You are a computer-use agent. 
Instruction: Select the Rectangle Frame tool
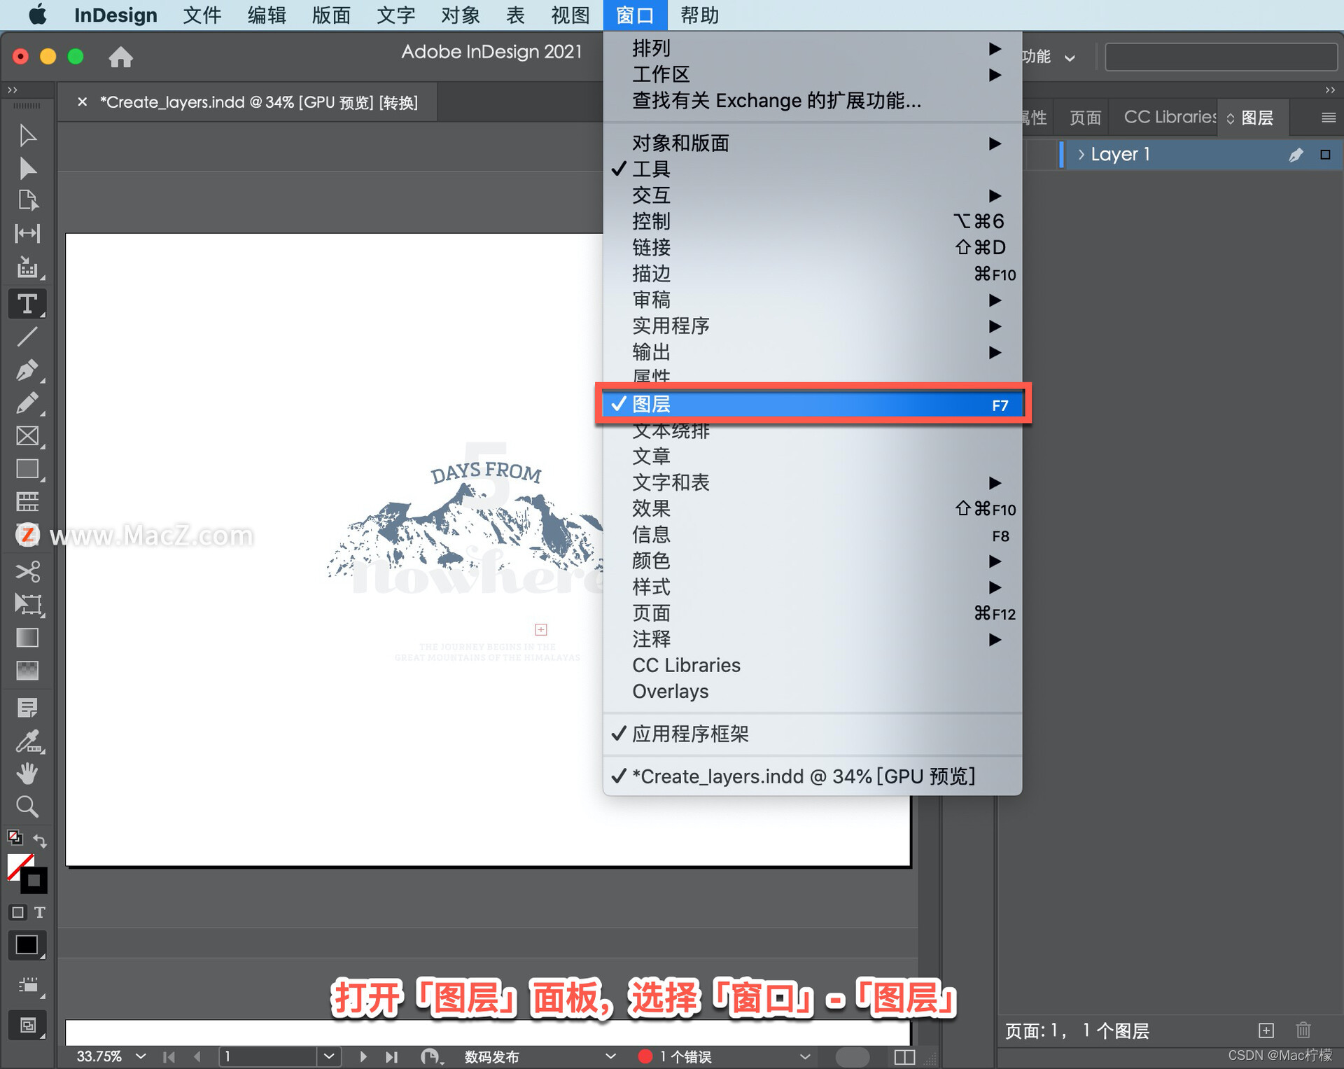click(27, 436)
